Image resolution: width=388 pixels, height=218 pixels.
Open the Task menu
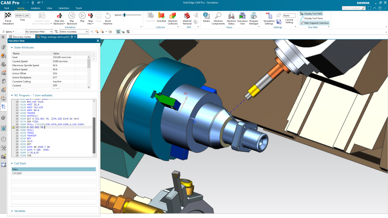tap(7, 8)
